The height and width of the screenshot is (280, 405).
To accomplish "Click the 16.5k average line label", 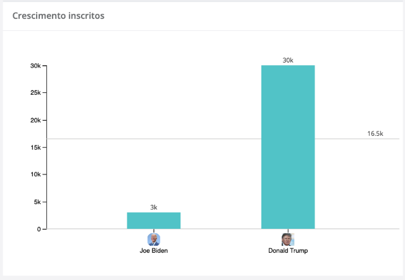I will coord(375,133).
